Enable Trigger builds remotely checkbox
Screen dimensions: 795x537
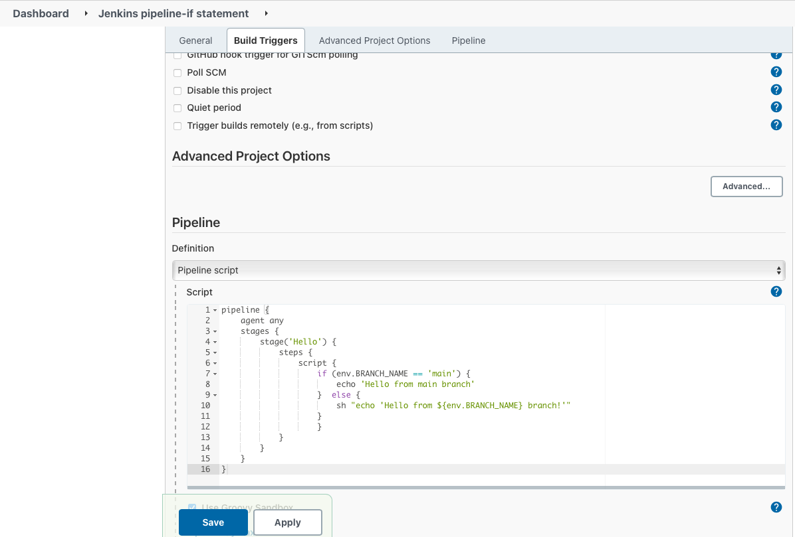click(177, 126)
